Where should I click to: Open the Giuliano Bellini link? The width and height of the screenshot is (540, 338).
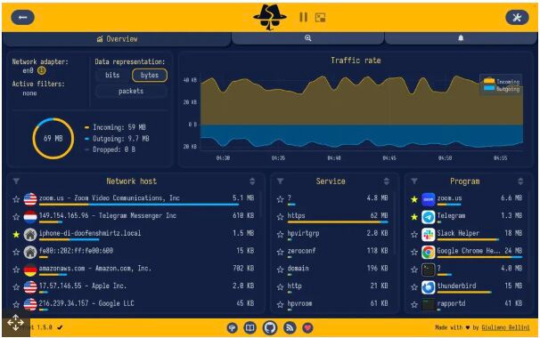(505, 327)
